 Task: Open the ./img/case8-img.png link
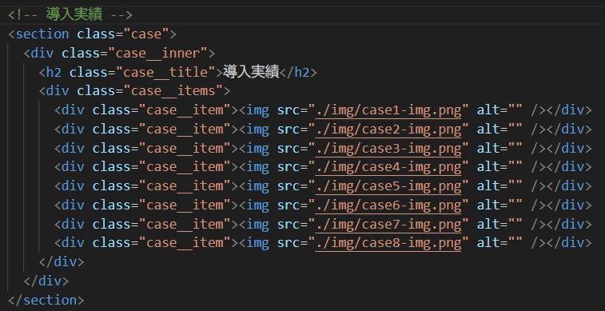point(388,243)
